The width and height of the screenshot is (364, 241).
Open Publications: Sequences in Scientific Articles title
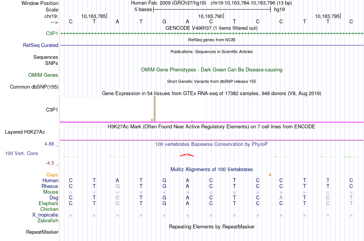click(x=212, y=52)
